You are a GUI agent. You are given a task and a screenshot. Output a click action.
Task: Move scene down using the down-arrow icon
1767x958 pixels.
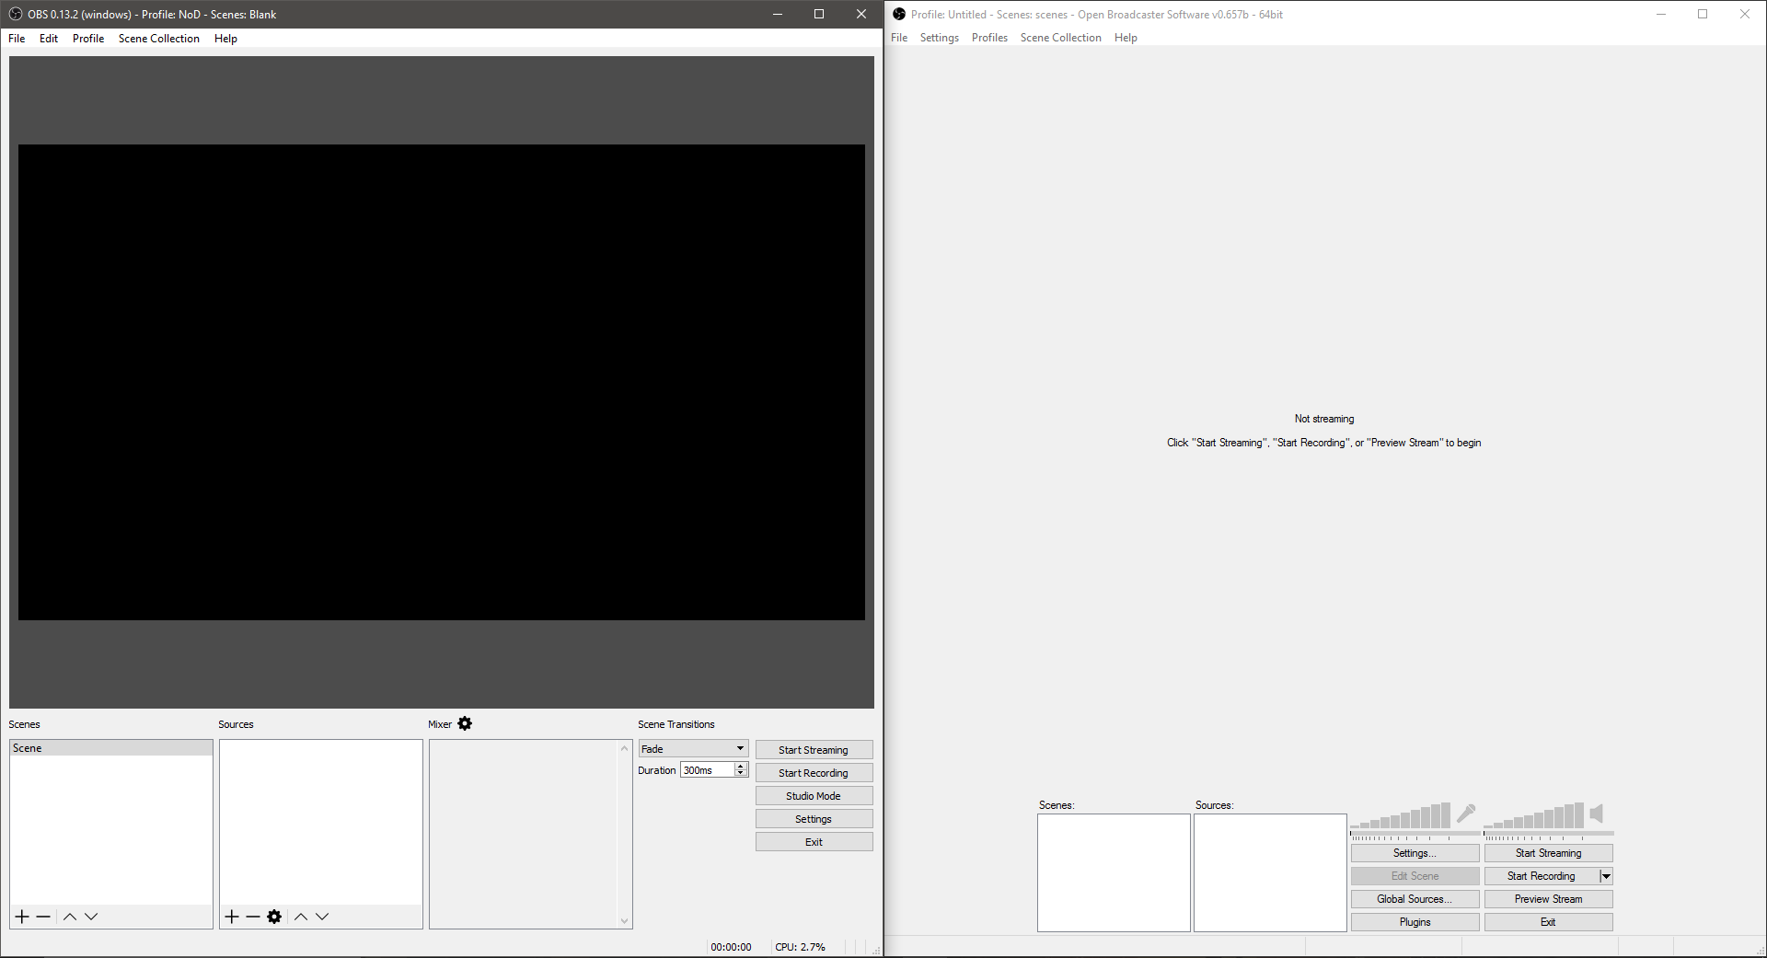(x=91, y=917)
